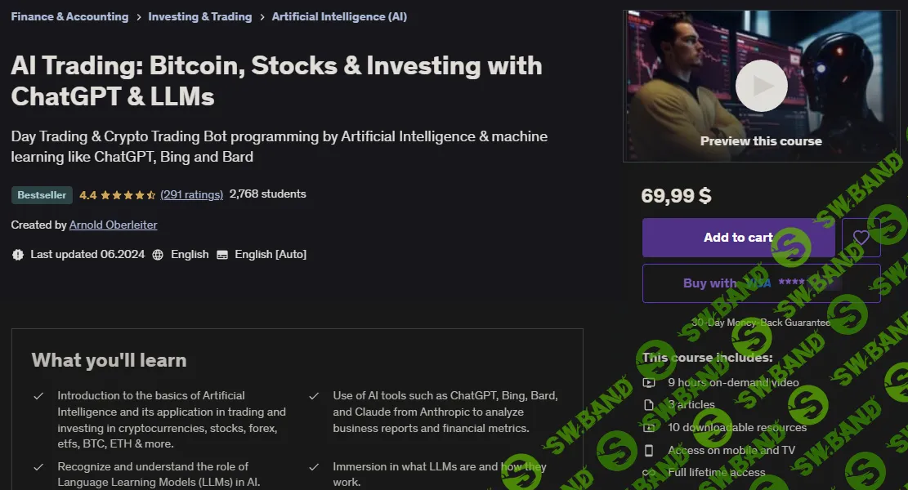Click the Add to cart button
The width and height of the screenshot is (908, 490).
coord(737,238)
